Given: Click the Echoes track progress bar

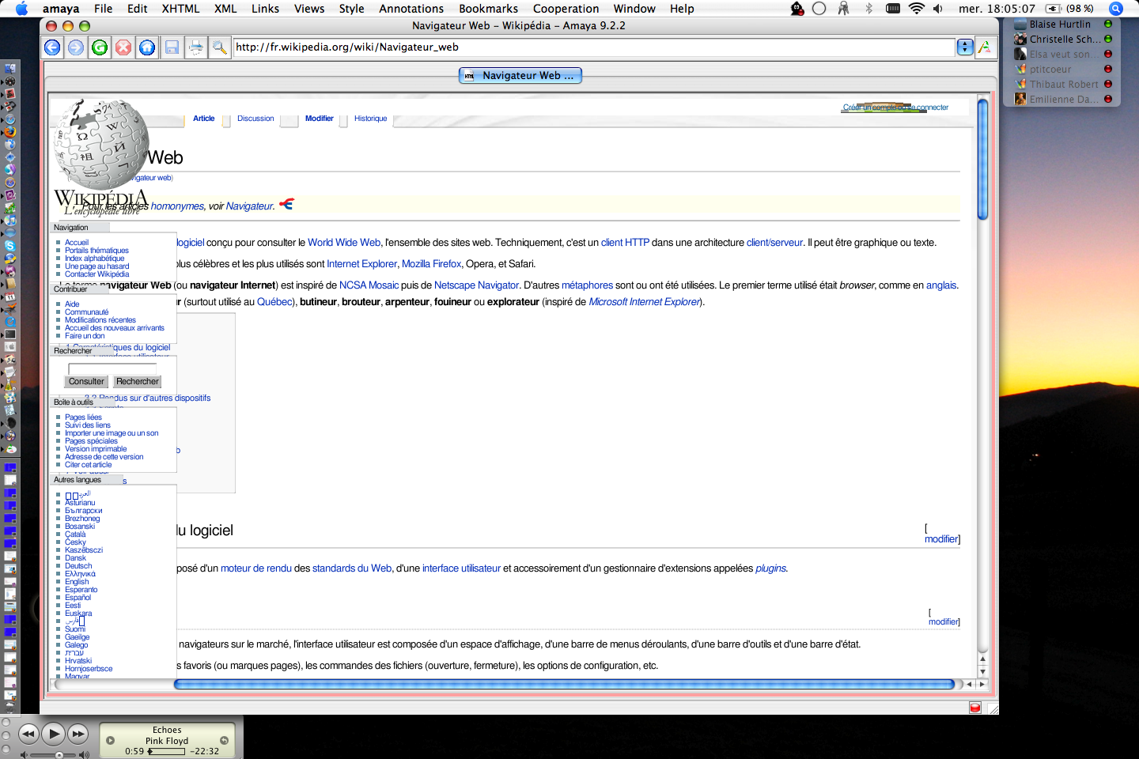Looking at the screenshot, I should pyautogui.click(x=166, y=752).
